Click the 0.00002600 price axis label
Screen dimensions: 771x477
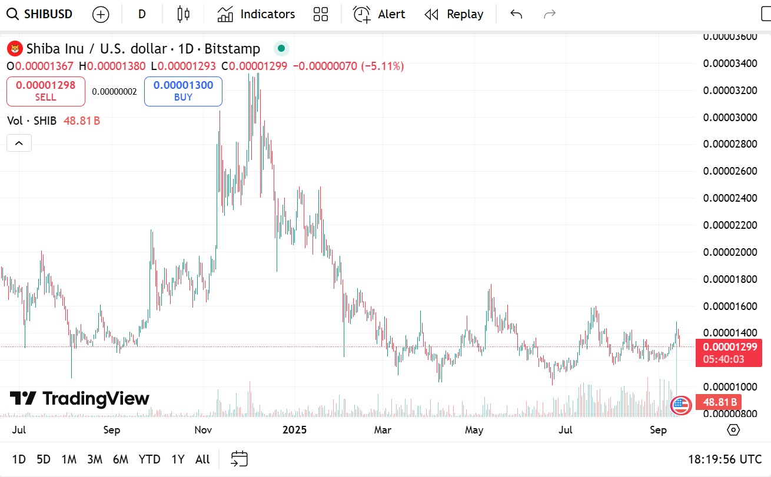[730, 171]
